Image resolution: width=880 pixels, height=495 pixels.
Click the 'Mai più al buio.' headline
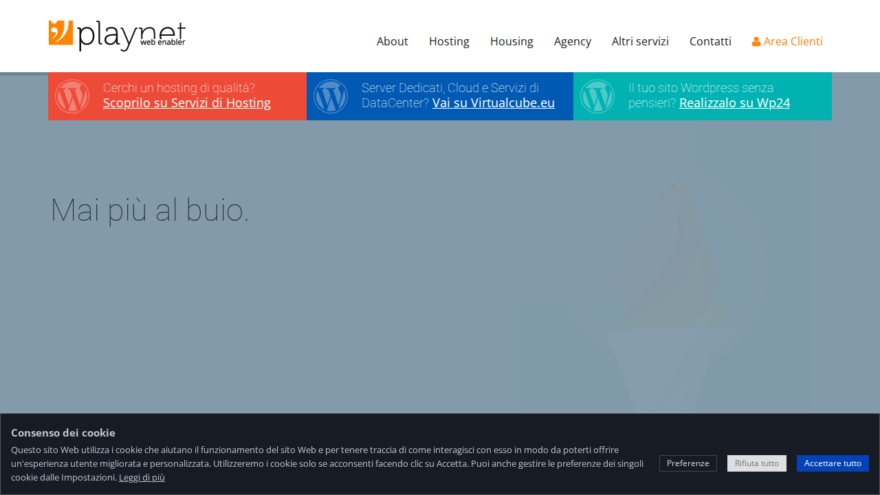pyautogui.click(x=150, y=210)
